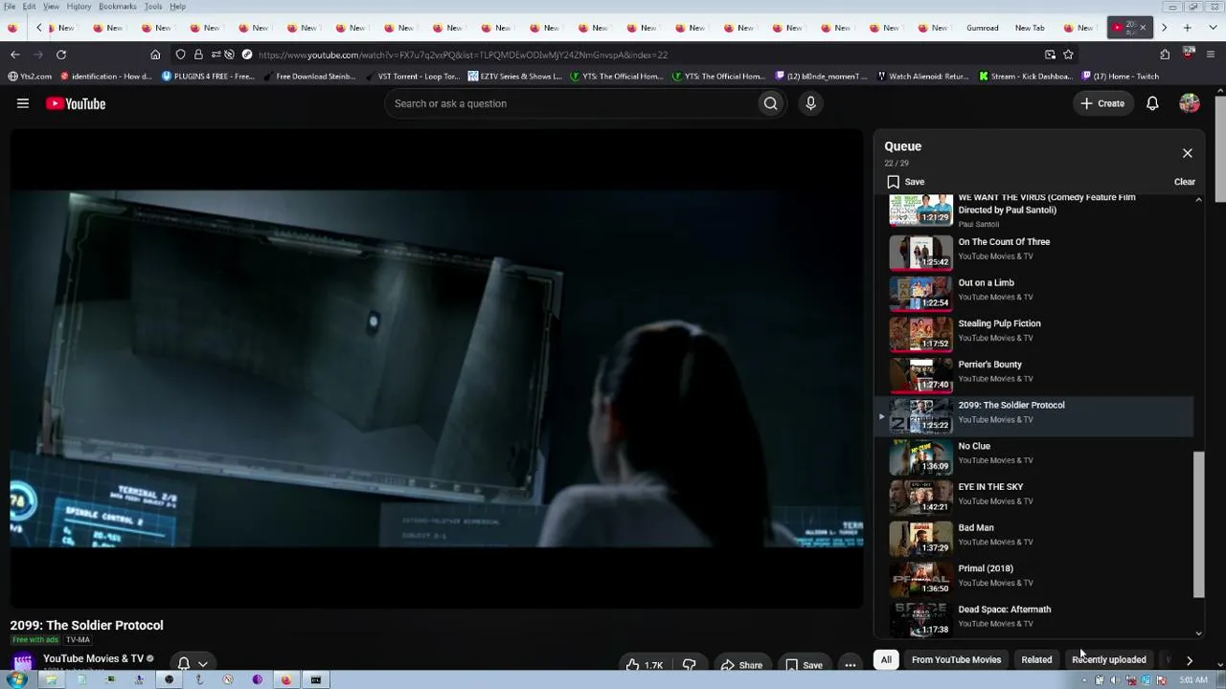1226x689 pixels.
Task: Select the 'Related' filter chip
Action: (1036, 659)
